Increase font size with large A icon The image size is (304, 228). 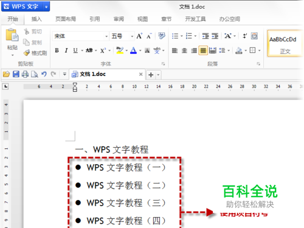139,36
